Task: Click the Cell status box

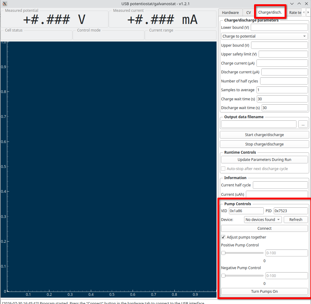Action: pos(37,35)
